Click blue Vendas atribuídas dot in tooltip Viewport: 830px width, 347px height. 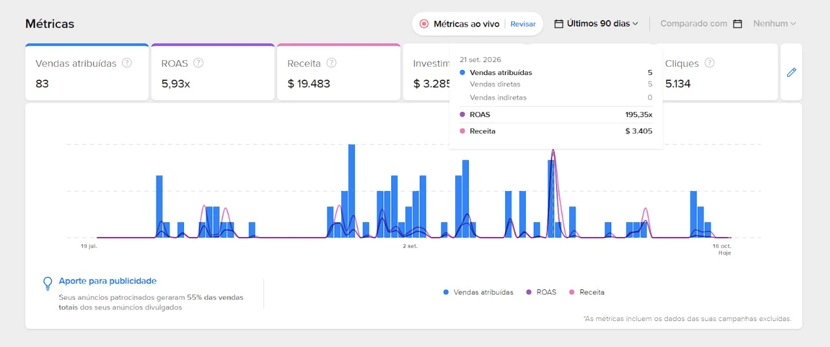[x=462, y=73]
